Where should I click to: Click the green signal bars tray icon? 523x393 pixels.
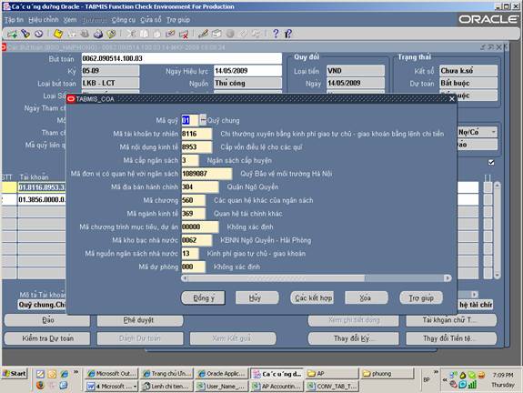coord(472,385)
